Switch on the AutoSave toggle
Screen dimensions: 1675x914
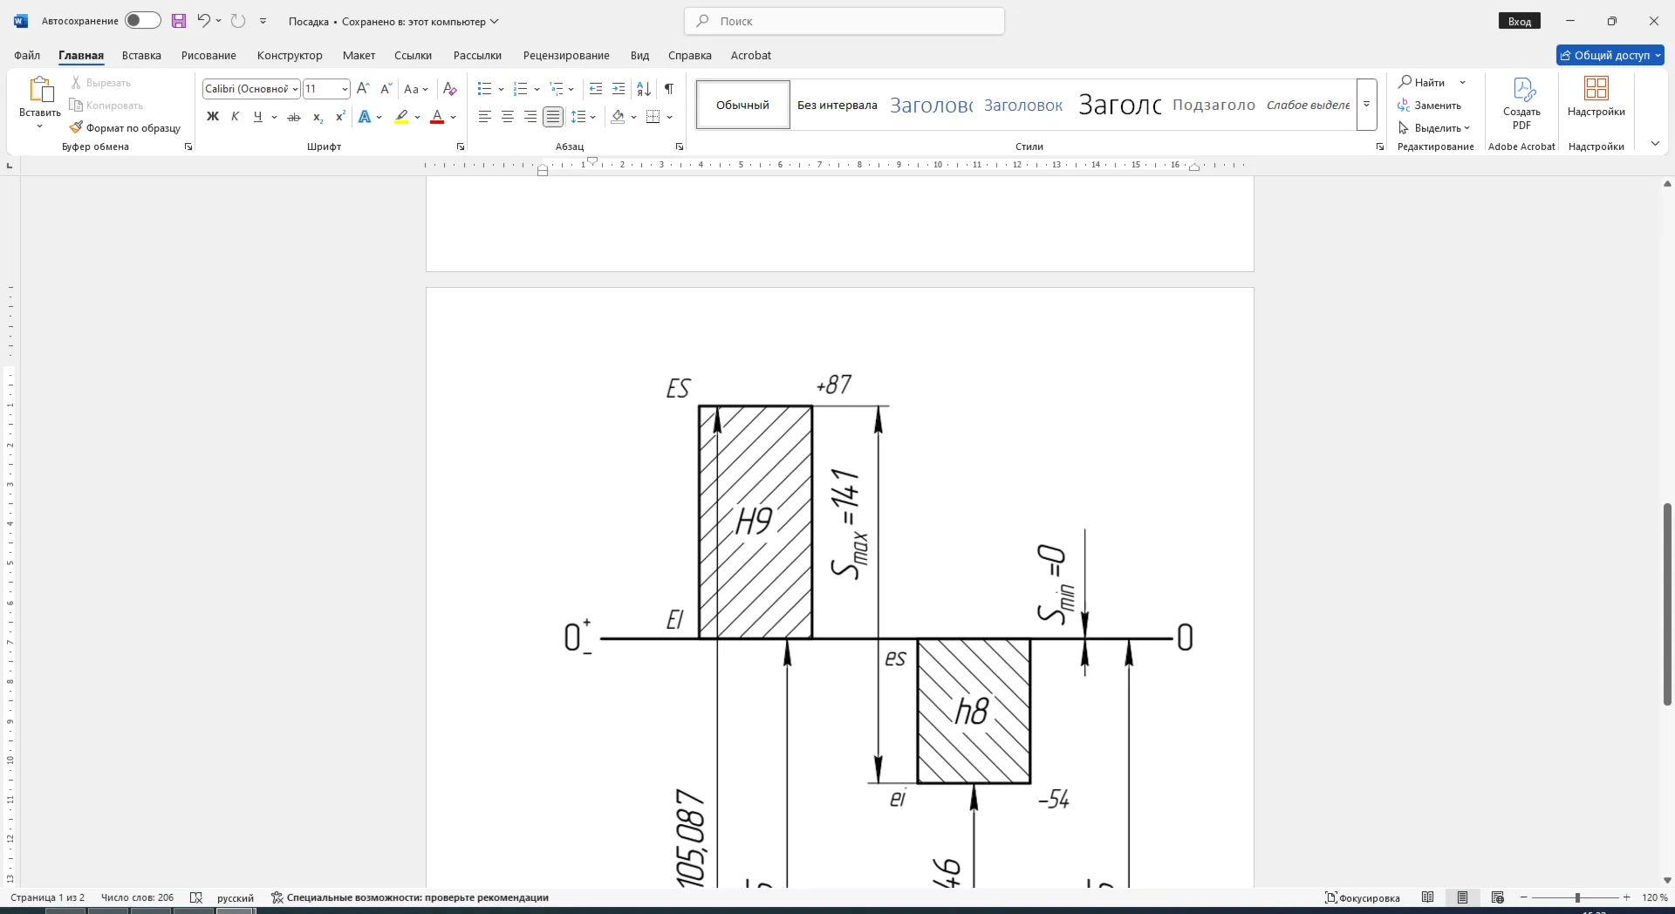click(142, 21)
